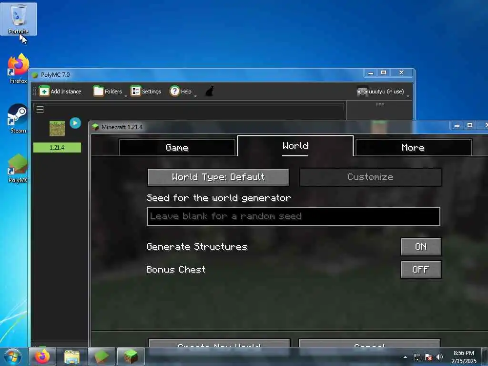Toggle Bonus Chest OFF button
488x366 pixels.
click(421, 270)
